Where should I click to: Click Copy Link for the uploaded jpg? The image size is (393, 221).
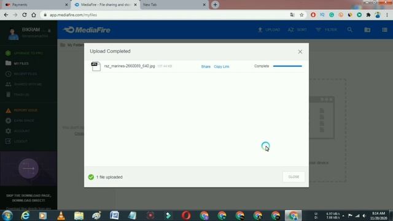tap(221, 66)
